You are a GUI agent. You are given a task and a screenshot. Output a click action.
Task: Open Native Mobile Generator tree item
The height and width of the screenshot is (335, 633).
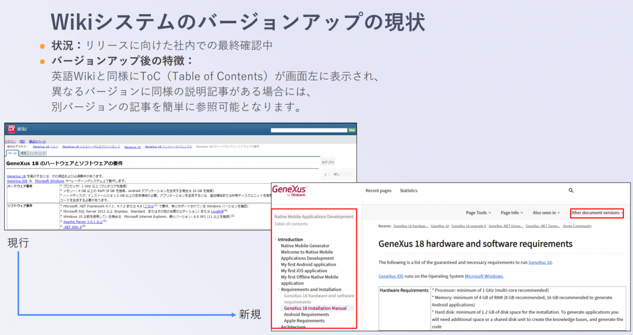pos(305,246)
